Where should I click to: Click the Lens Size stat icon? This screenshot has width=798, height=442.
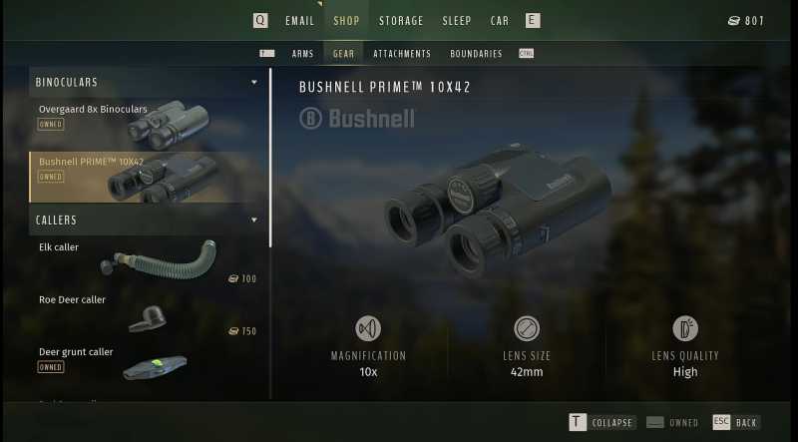pyautogui.click(x=527, y=328)
